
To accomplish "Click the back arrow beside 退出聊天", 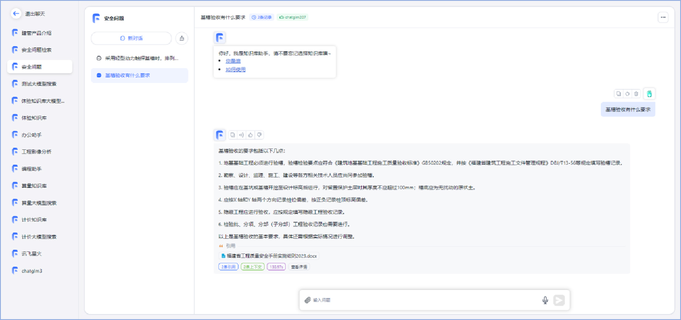I will tap(16, 14).
